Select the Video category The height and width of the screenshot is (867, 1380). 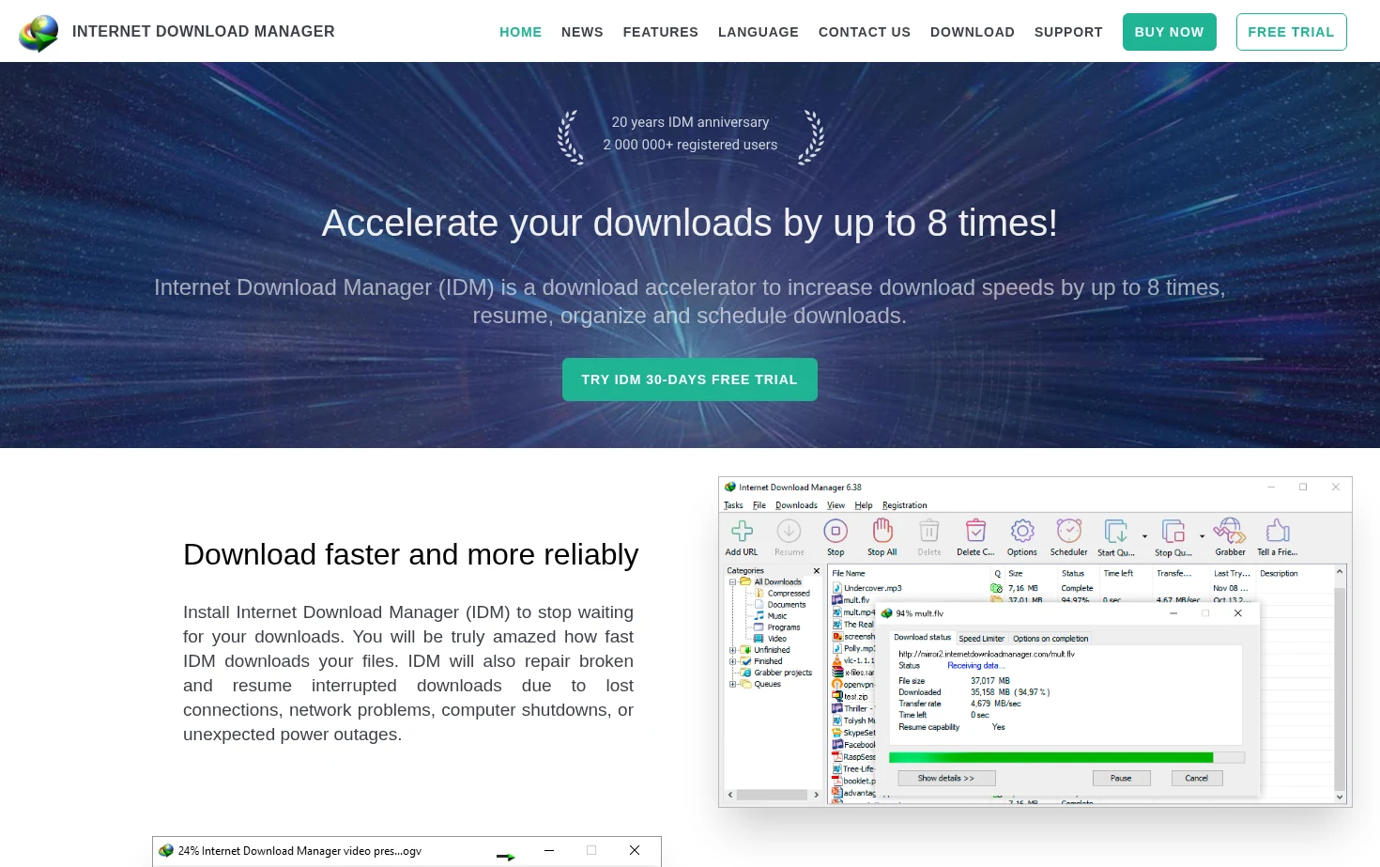771,639
